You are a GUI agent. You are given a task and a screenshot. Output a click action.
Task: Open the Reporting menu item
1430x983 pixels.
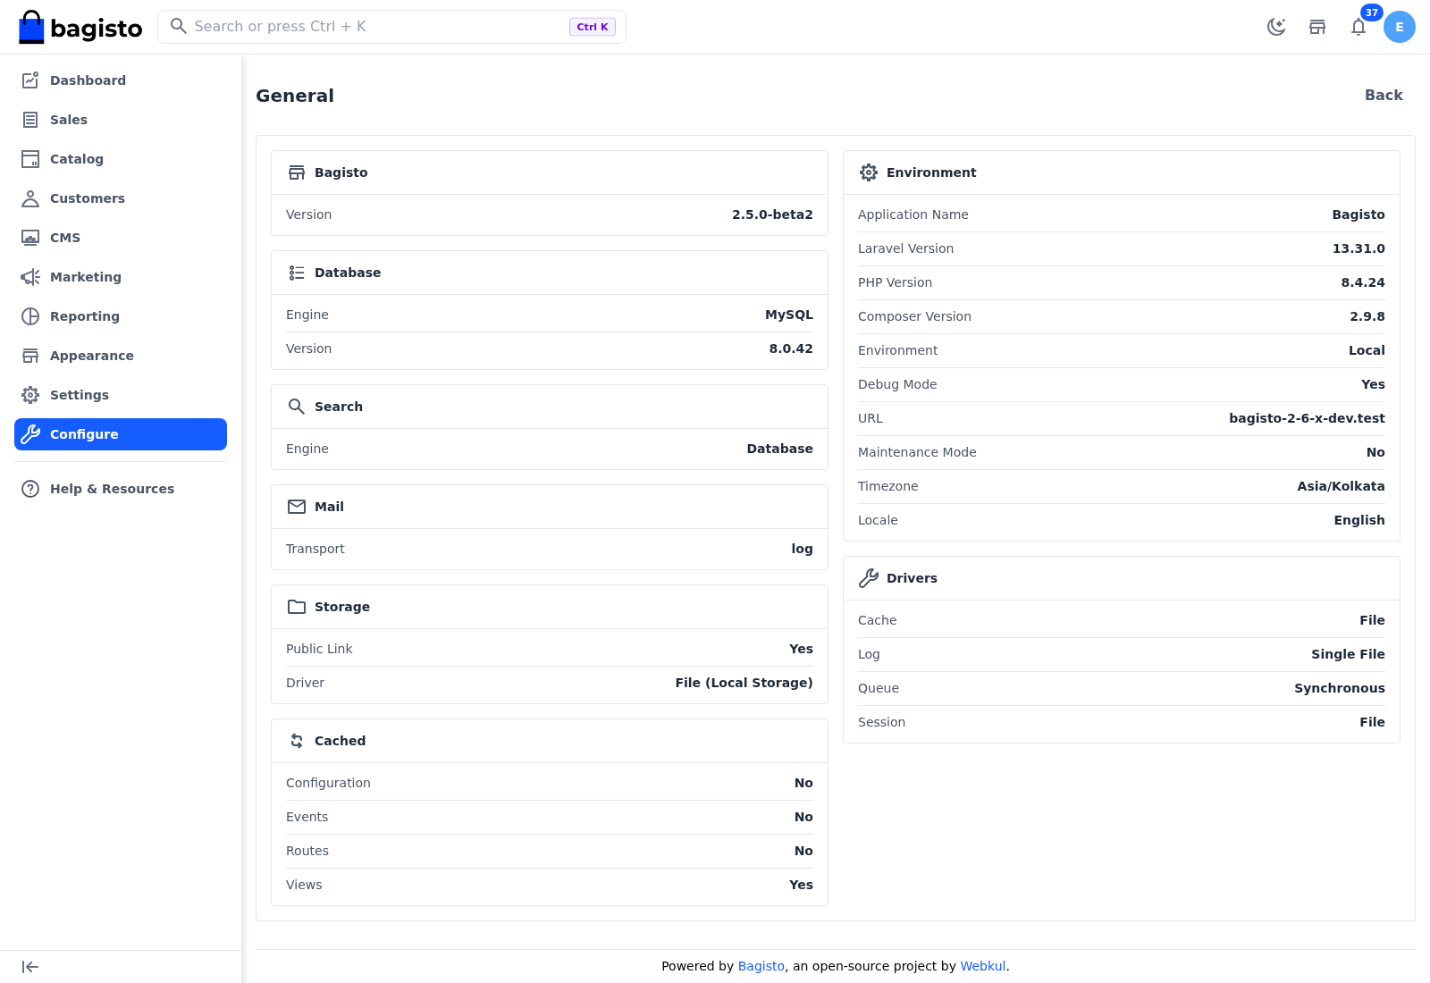point(121,316)
